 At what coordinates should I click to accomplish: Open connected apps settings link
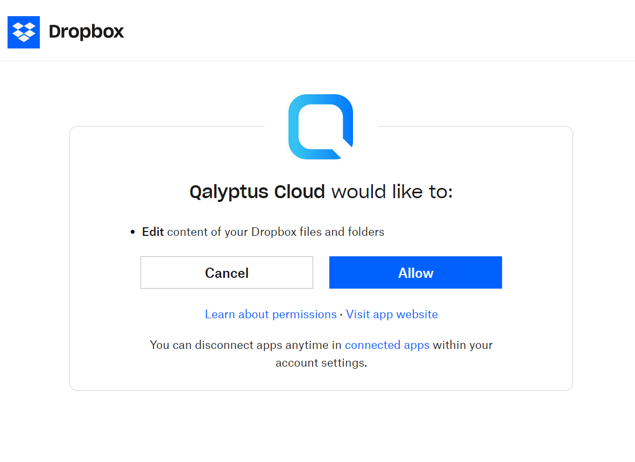[x=387, y=345]
